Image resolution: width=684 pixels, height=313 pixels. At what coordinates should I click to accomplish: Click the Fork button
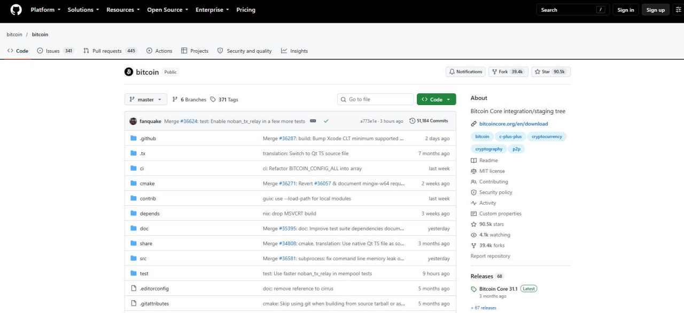pos(508,71)
